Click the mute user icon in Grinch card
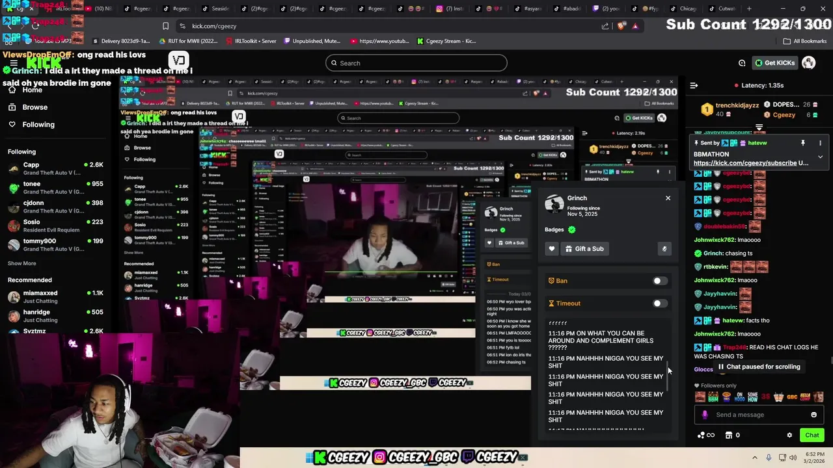833x468 pixels. pos(664,248)
